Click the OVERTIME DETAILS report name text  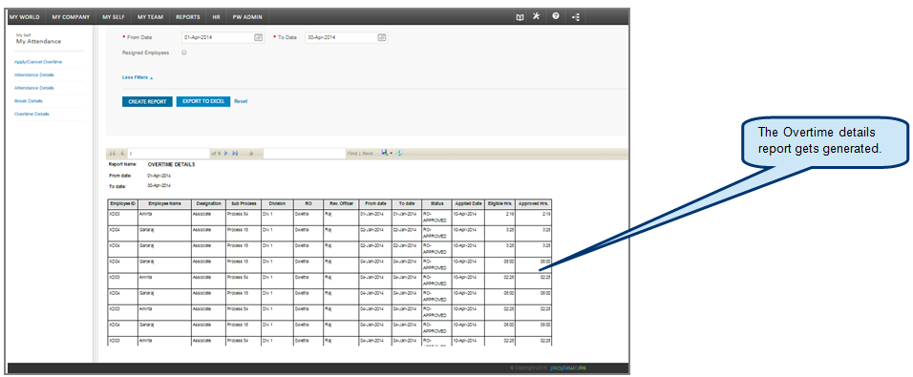click(x=172, y=165)
